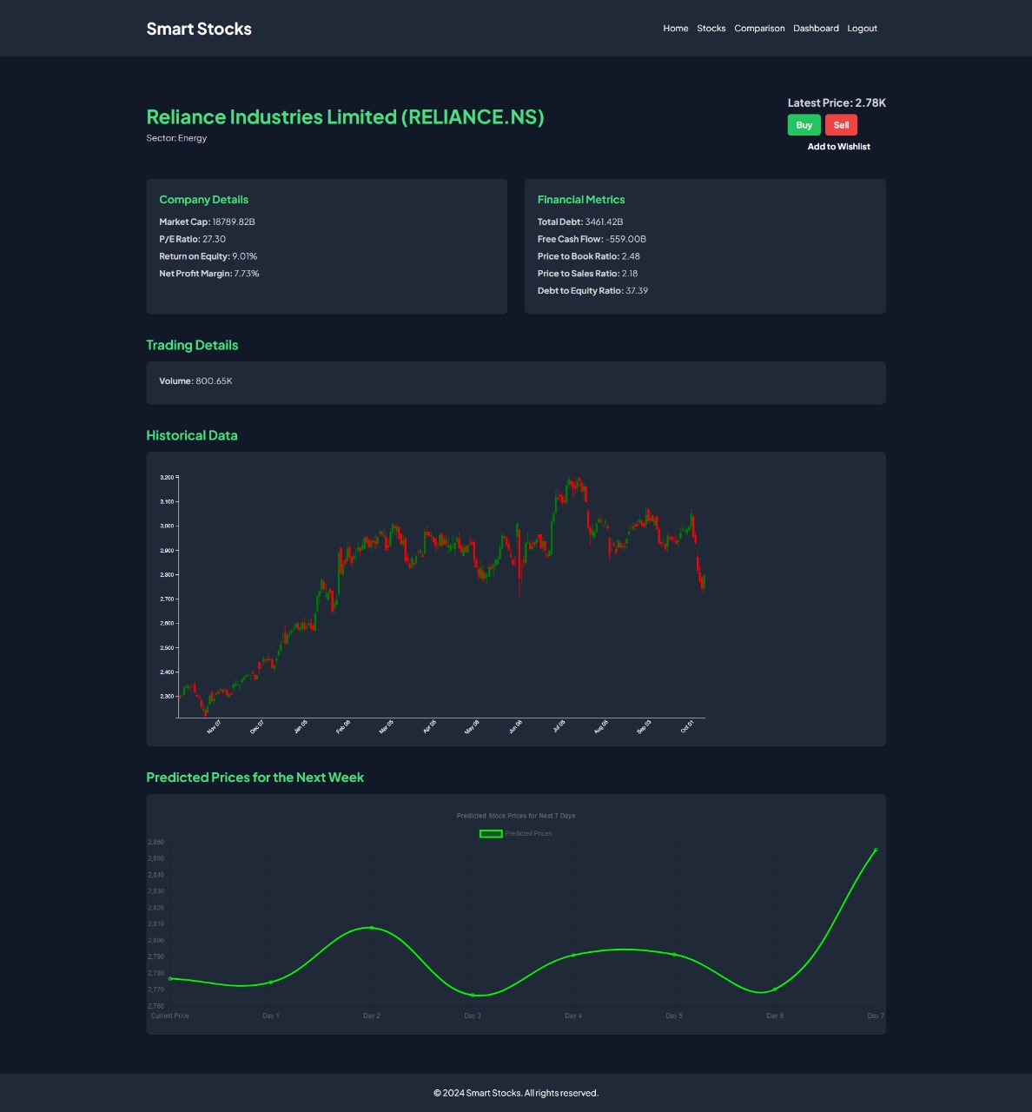Click the 3,200 y-axis label
The width and height of the screenshot is (1032, 1112).
pos(167,477)
